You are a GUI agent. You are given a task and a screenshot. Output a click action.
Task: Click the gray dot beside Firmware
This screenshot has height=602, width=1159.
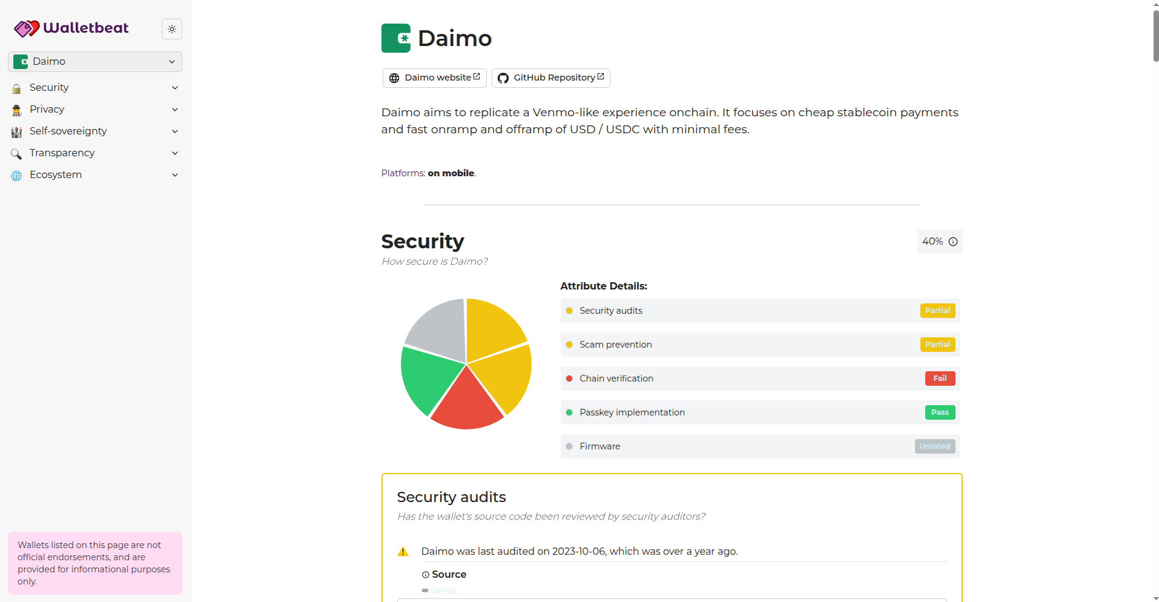569,446
